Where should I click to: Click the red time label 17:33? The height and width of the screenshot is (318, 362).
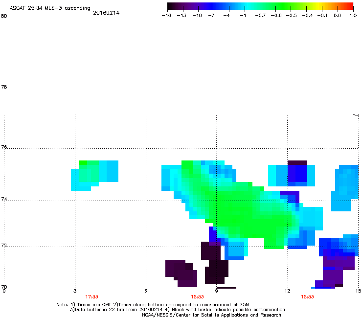pyautogui.click(x=91, y=297)
